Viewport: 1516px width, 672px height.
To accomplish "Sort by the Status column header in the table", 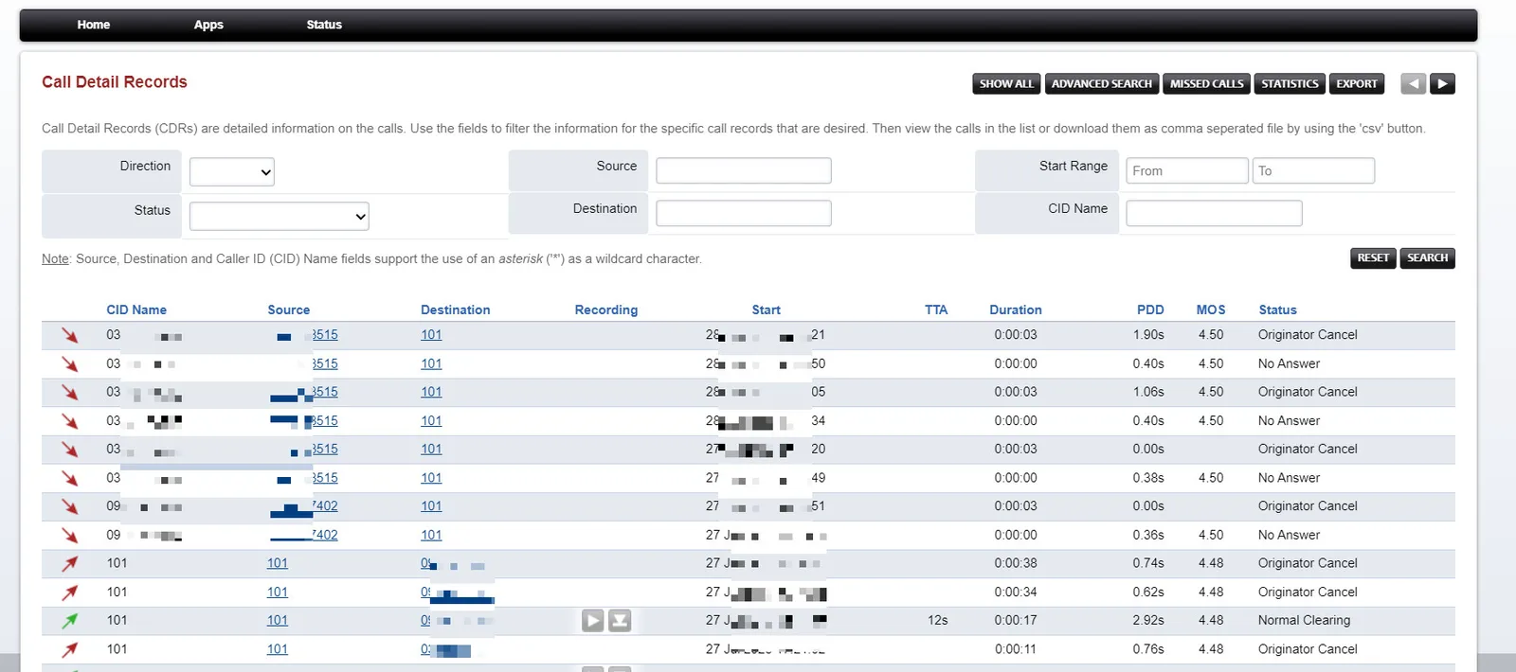I will tap(1277, 309).
